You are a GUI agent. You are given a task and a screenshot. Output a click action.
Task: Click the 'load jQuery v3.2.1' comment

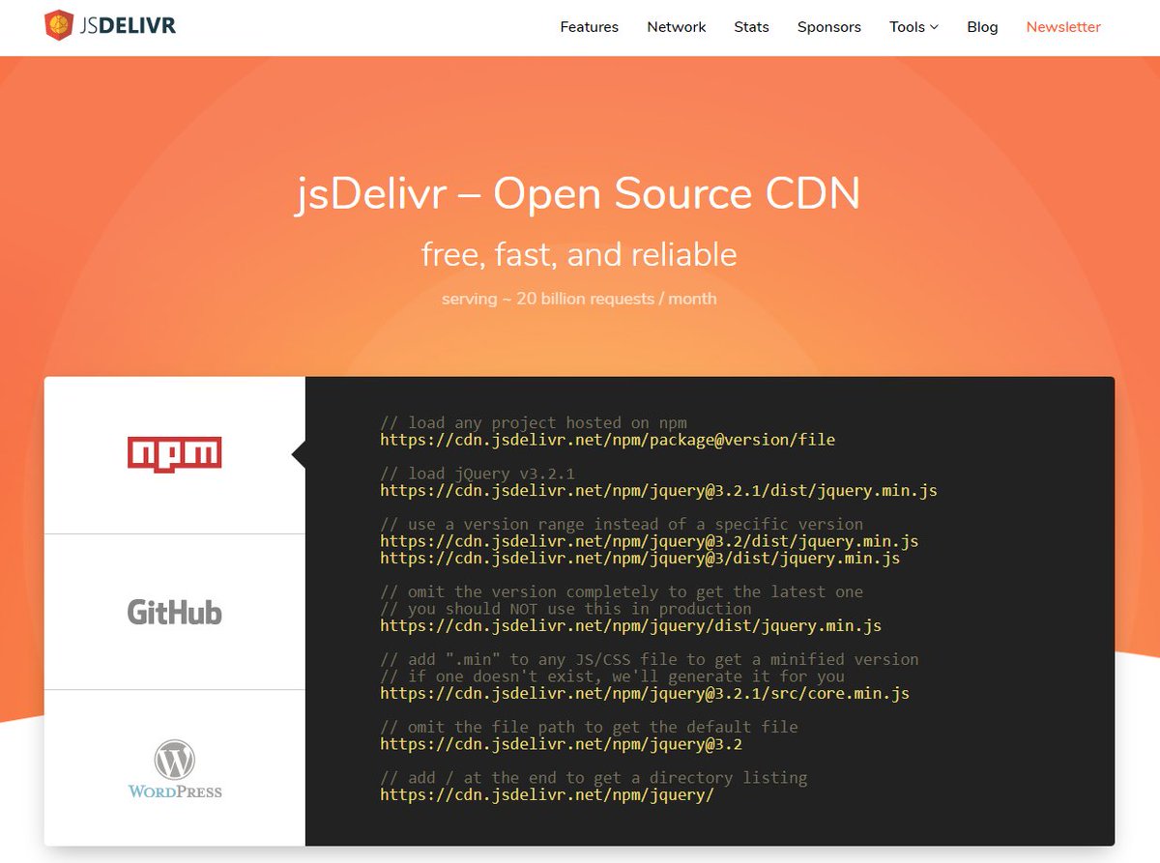[478, 474]
